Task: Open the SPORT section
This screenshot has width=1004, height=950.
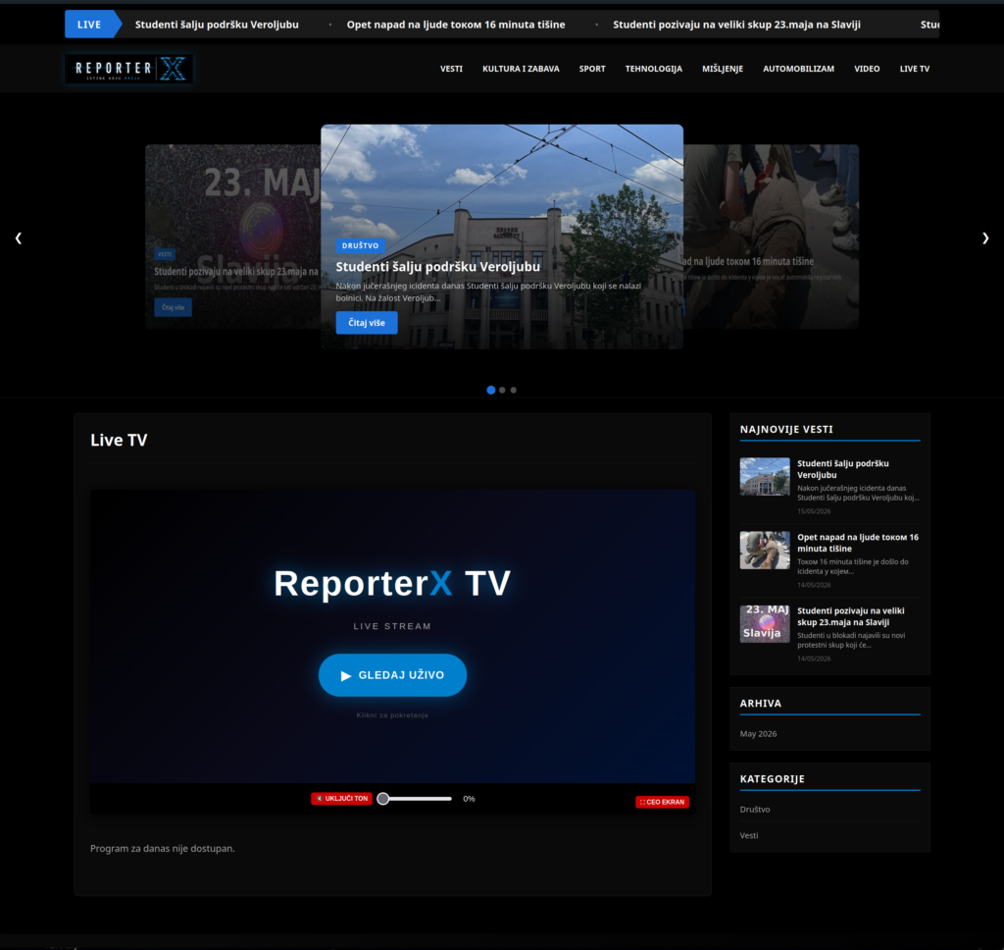Action: tap(592, 69)
